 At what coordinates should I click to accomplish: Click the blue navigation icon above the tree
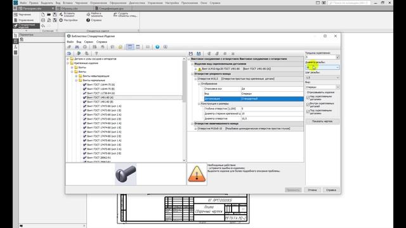click(x=69, y=53)
